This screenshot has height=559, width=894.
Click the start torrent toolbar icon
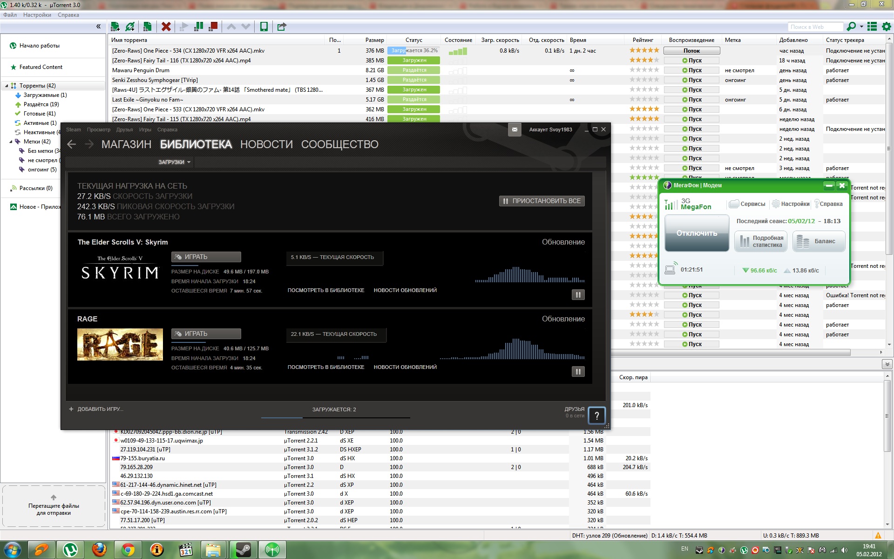[184, 27]
